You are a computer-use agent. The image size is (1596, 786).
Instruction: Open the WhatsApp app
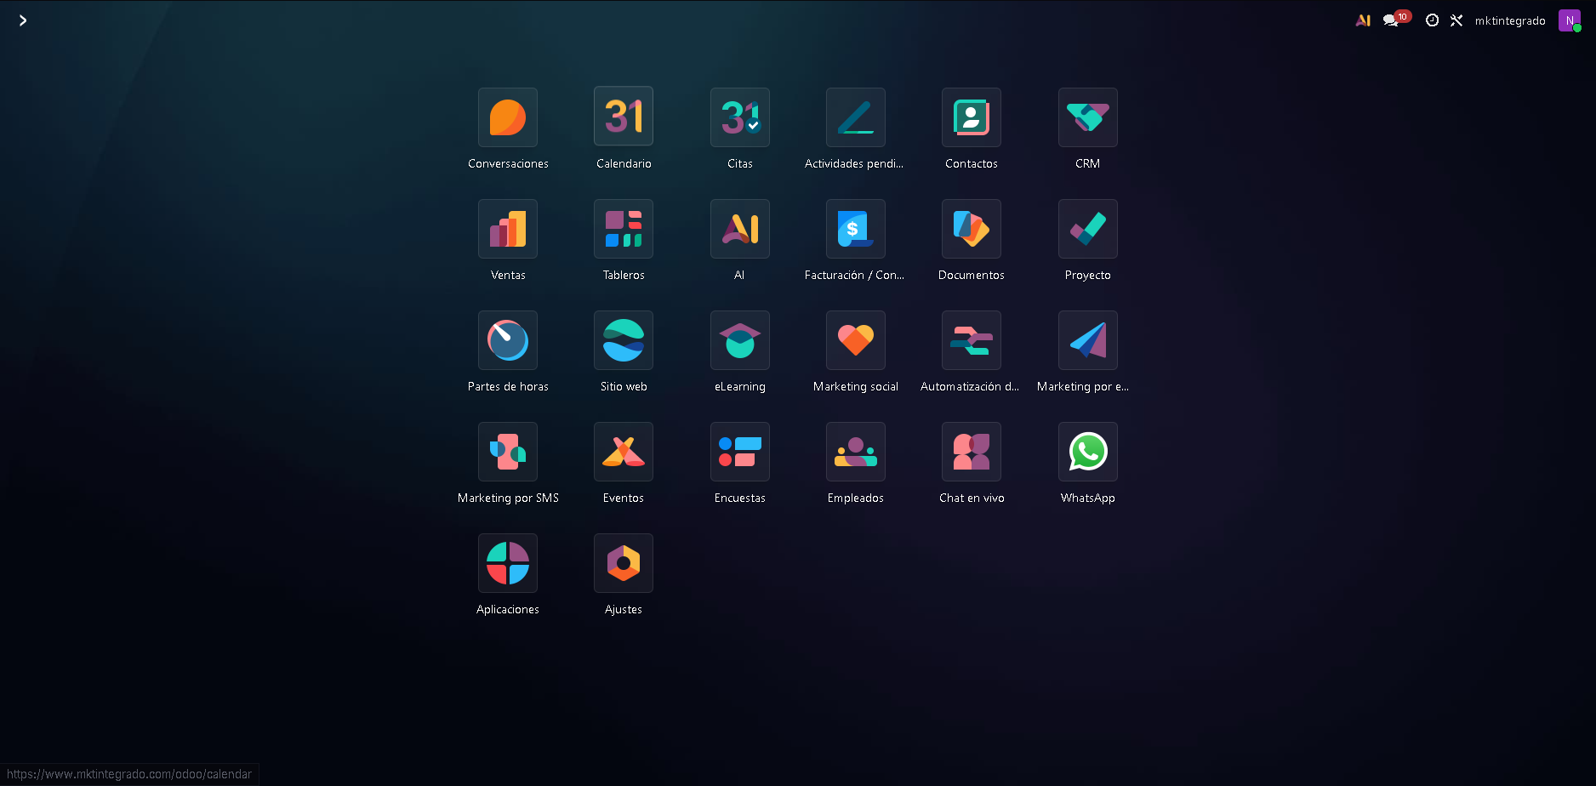[1087, 453]
